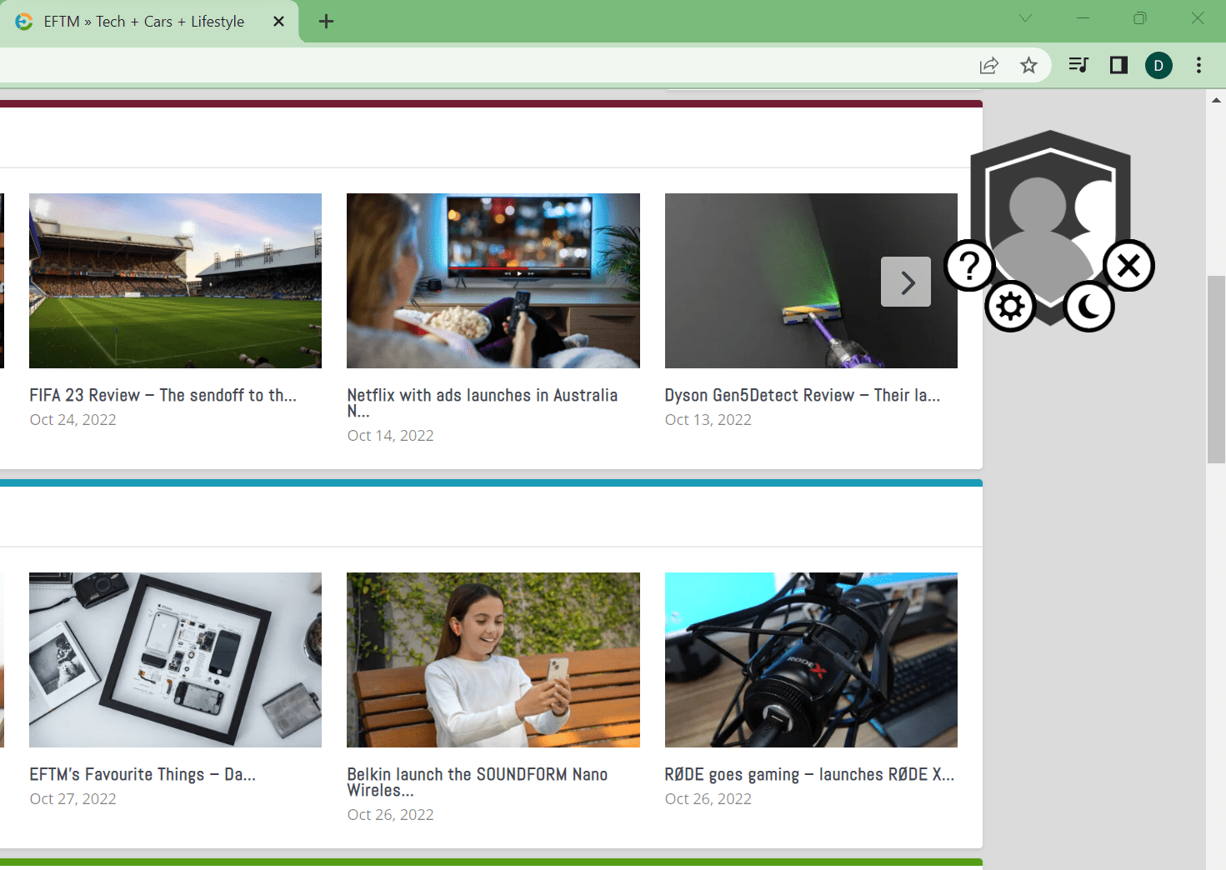This screenshot has height=870, width=1226.
Task: Toggle the browser side panel
Action: pos(1118,65)
